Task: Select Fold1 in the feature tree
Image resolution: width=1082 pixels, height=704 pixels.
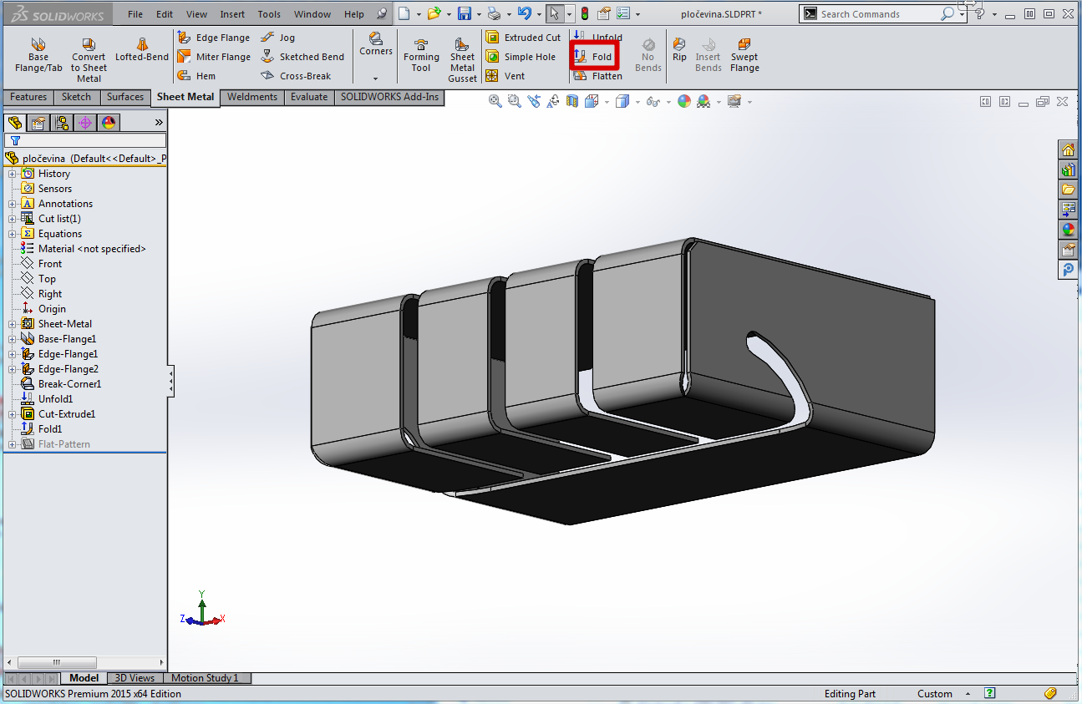Action: 50,429
